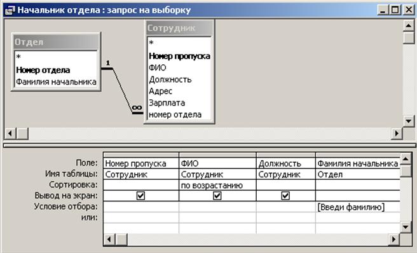Click criteria cell under Номер пропуска column
This screenshot has height=253, width=417.
point(141,207)
